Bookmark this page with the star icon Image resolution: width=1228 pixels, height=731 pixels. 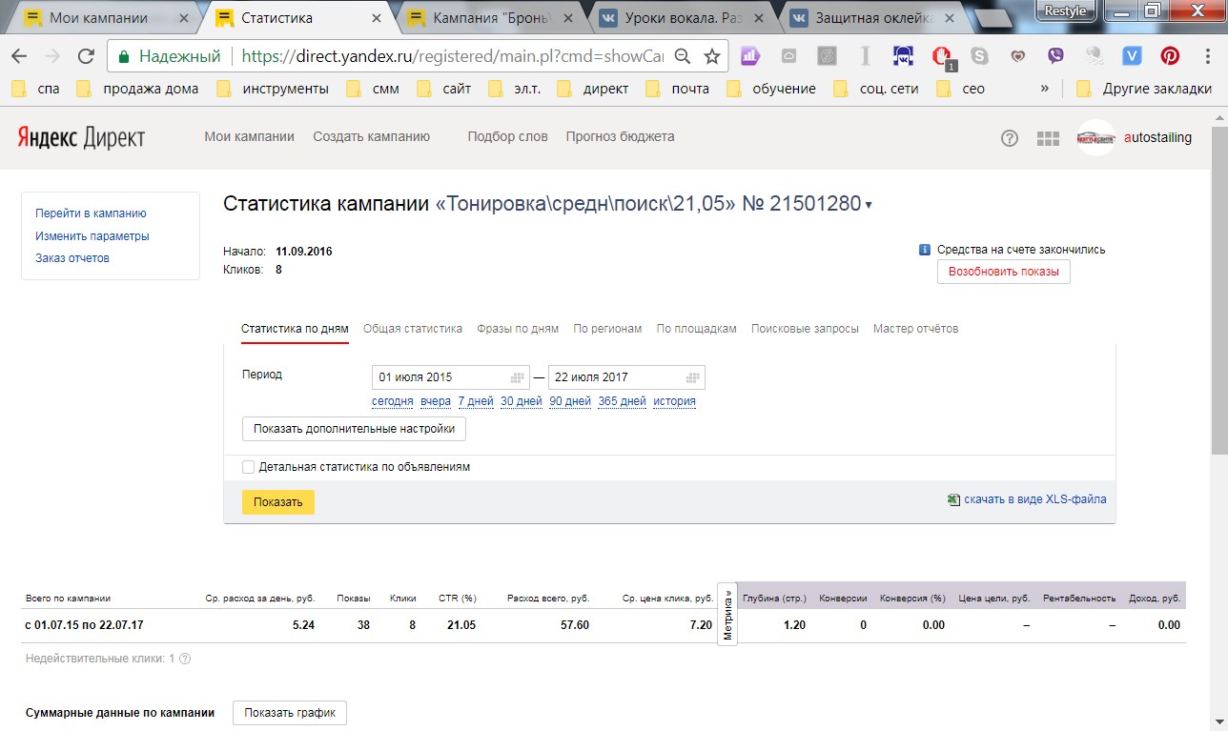(711, 56)
